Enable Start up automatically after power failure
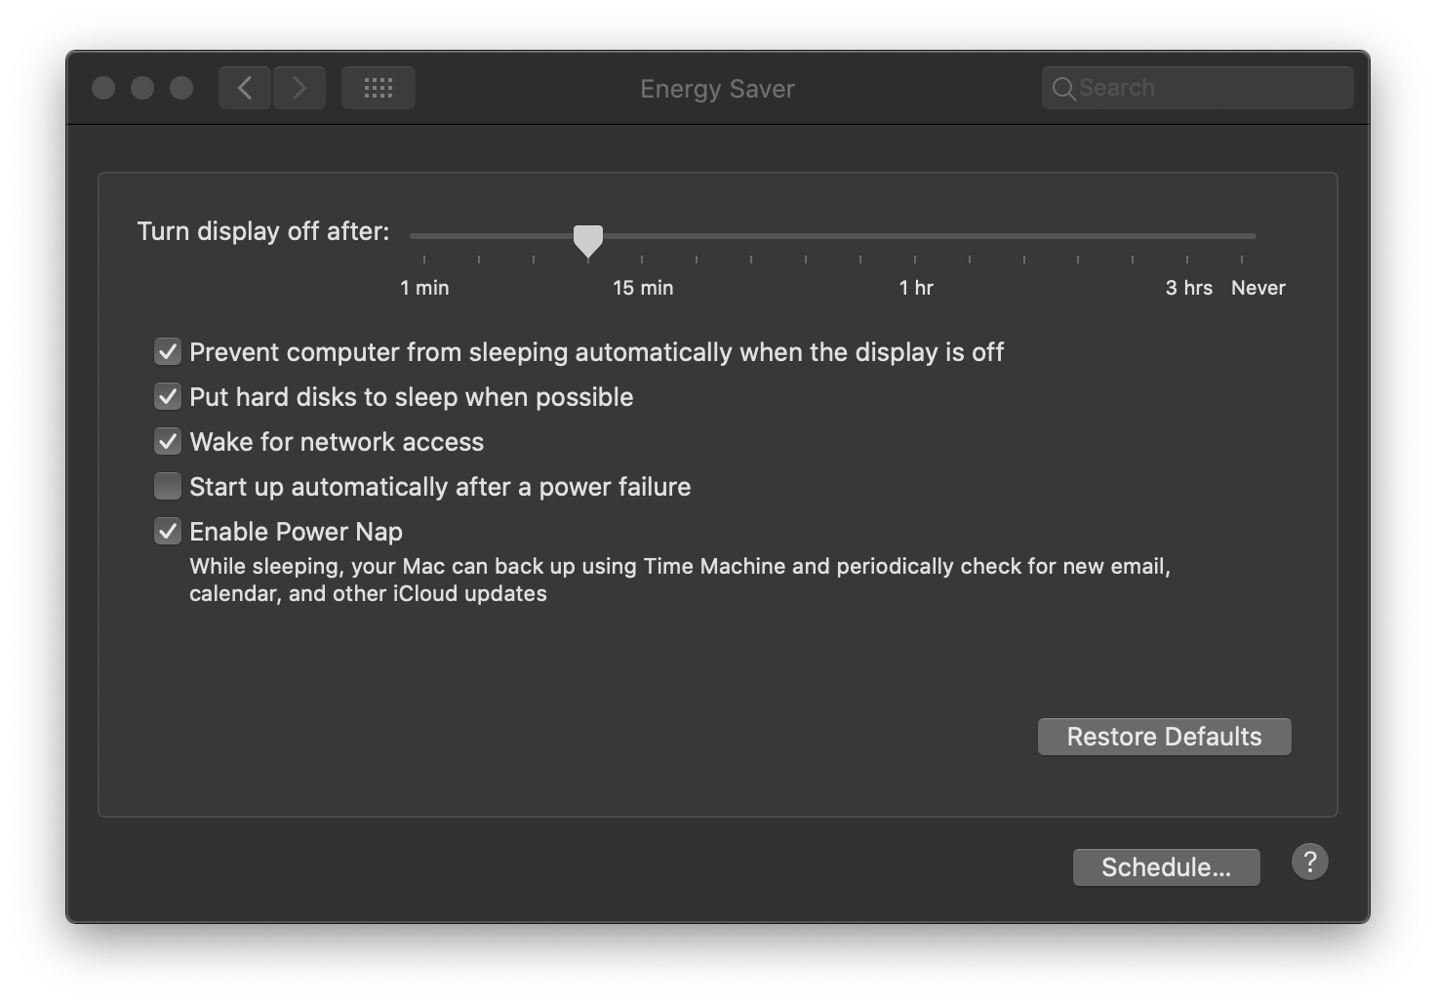The height and width of the screenshot is (1005, 1436). point(167,486)
